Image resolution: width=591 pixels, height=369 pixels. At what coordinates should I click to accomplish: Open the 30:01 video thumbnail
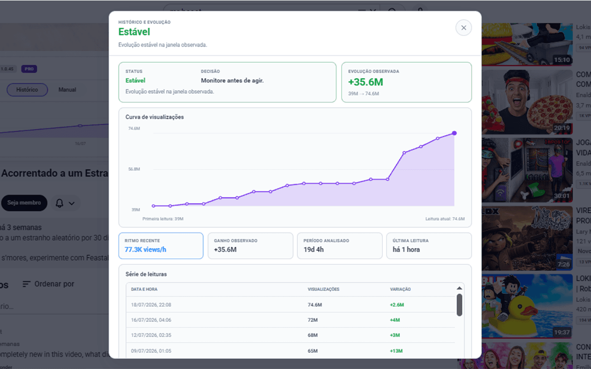(x=527, y=170)
